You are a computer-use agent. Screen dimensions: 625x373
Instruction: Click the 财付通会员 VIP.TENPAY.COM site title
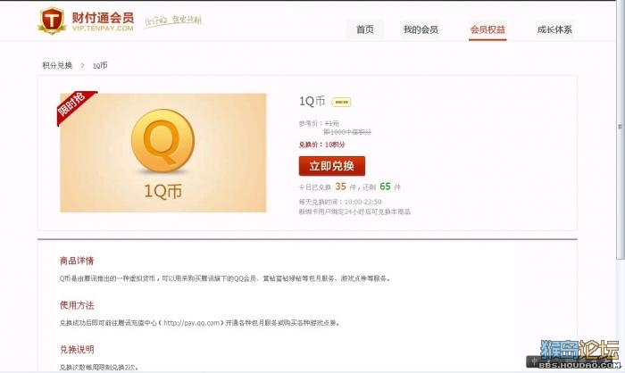tap(103, 21)
